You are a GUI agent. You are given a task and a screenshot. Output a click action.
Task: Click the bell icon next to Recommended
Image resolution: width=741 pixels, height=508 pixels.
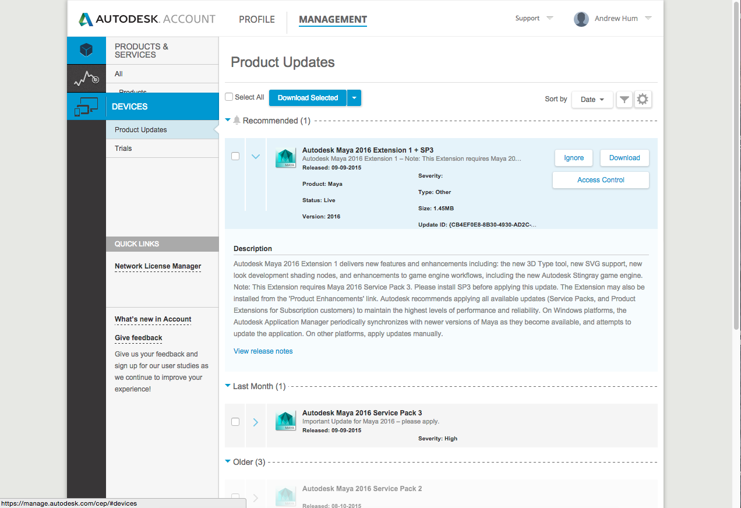(237, 121)
